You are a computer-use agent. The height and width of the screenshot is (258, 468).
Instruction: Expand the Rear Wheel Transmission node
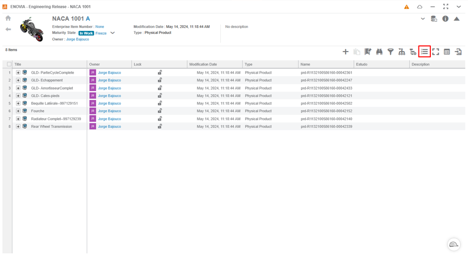click(x=18, y=127)
